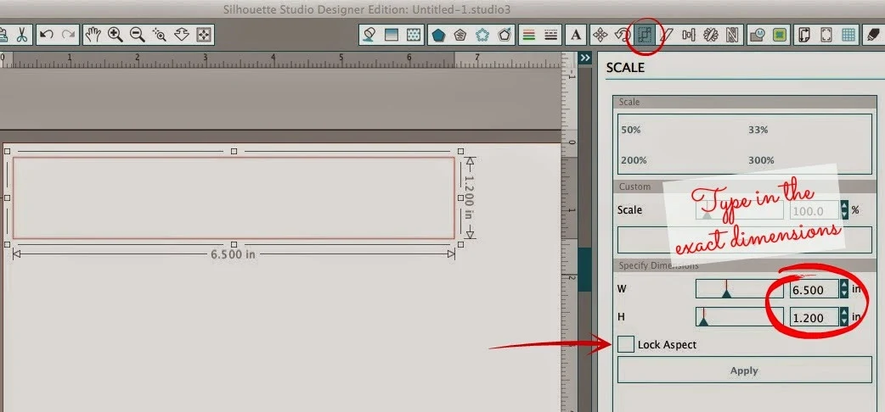Open the Rotate window

coord(622,35)
